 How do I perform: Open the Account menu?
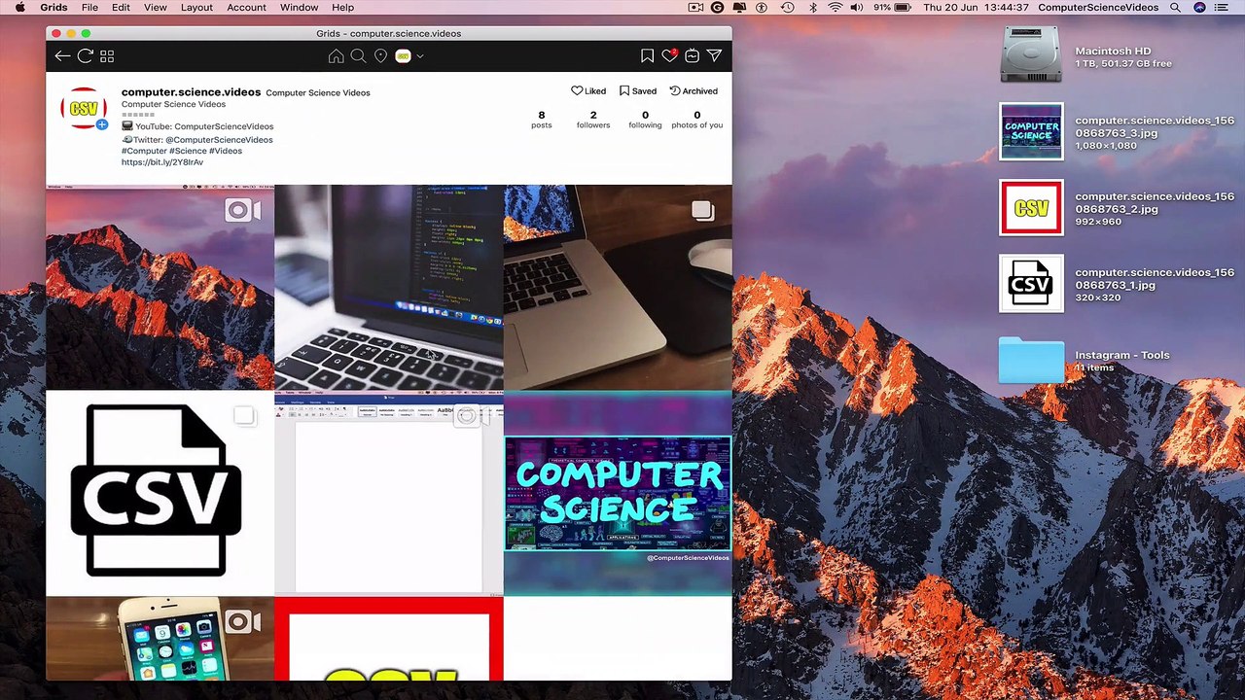pos(246,8)
